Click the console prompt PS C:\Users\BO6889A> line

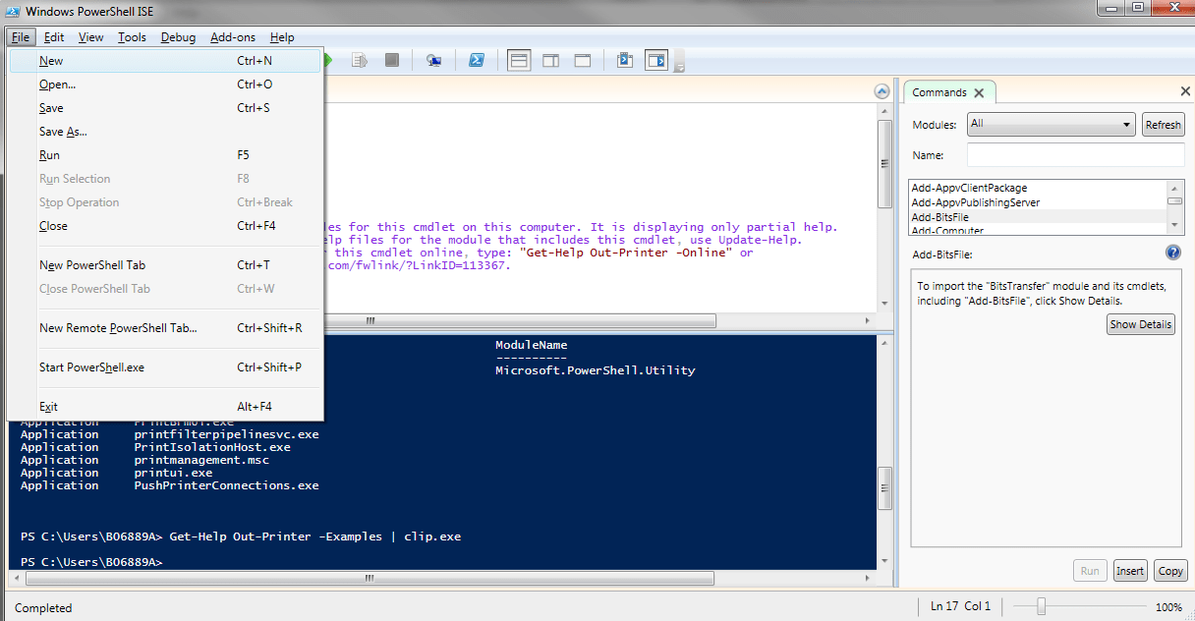click(90, 562)
